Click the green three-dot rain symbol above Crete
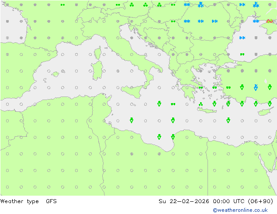This screenshot has width=277, height=214. pos(201,104)
